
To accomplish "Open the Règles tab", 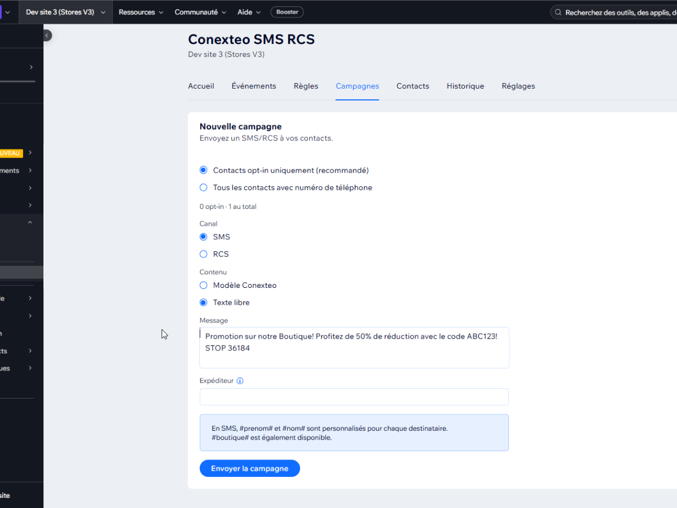I will coord(306,86).
